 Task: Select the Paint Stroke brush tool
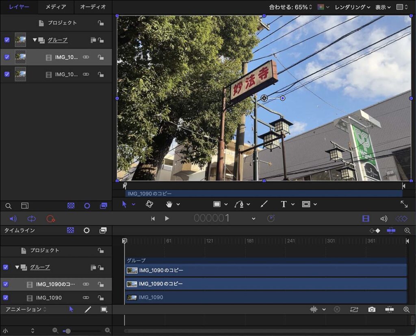[264, 204]
